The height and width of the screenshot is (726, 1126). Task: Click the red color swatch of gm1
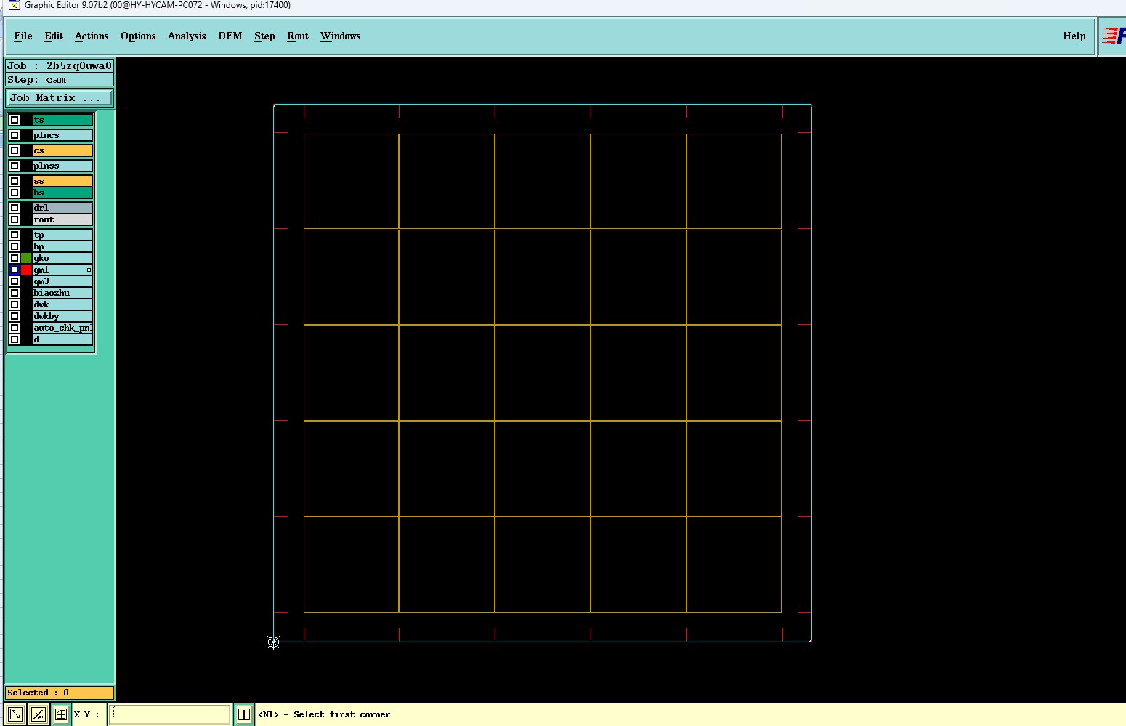tap(26, 270)
